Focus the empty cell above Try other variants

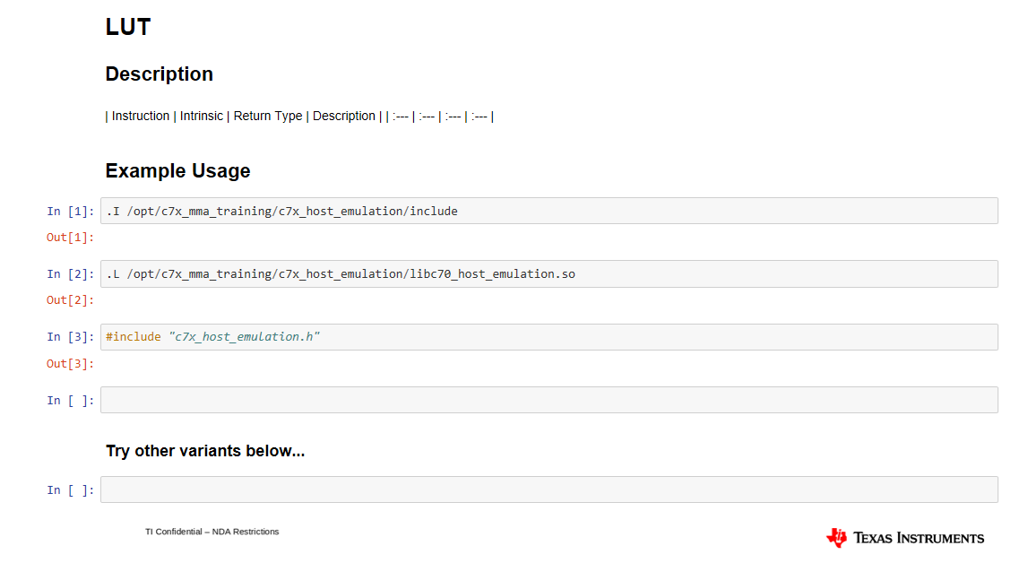click(x=549, y=400)
